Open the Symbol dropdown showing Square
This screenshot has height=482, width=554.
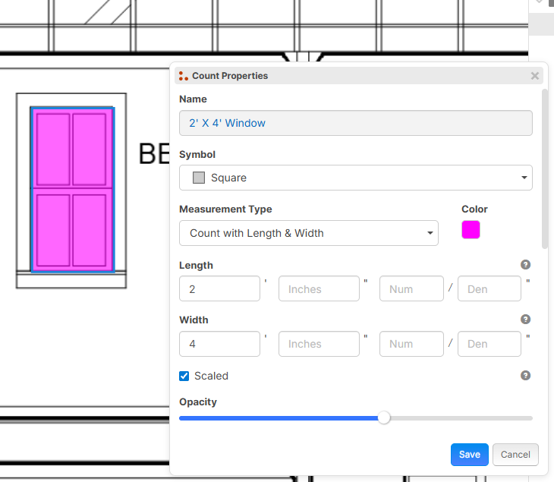click(355, 178)
